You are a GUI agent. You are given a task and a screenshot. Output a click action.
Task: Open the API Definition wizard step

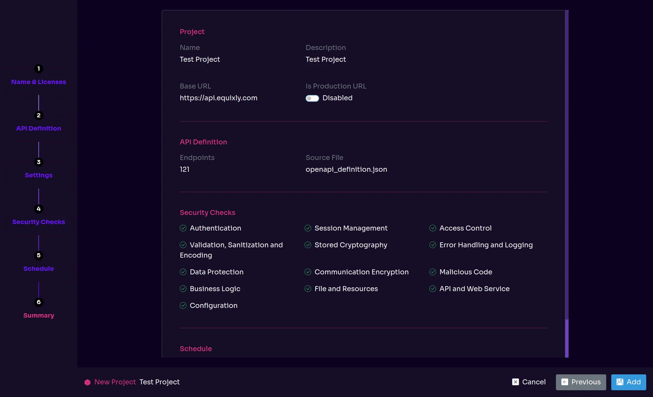[39, 129]
